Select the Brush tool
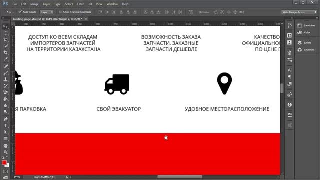The width and height of the screenshot is (320, 180). (x=5, y=73)
